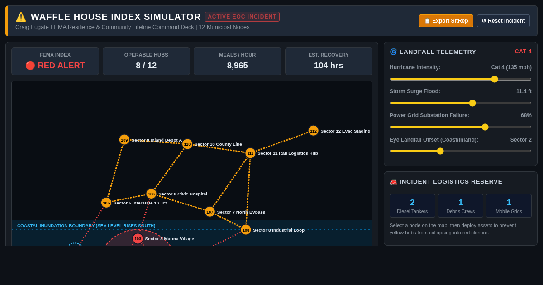Click the Operable Hubs 8 / 12 card
543x285 pixels.
click(146, 62)
